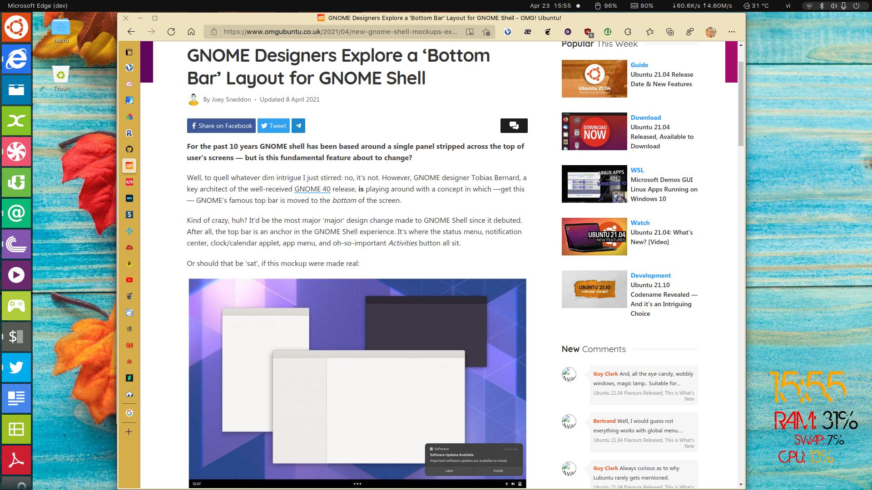The height and width of the screenshot is (490, 872).
Task: Click the uBlock shield extension icon
Action: pyautogui.click(x=588, y=32)
